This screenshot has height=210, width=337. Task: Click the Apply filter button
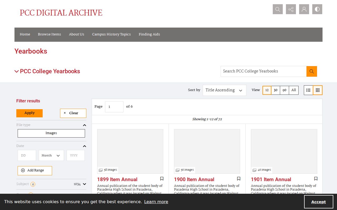tap(29, 113)
